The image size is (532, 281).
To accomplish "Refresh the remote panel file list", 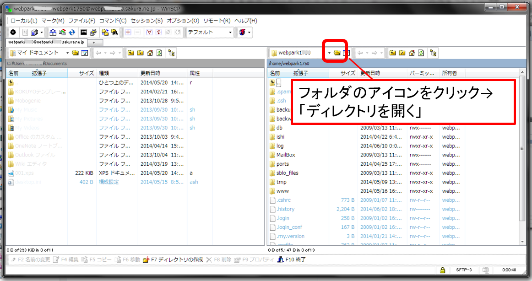I will 421,53.
